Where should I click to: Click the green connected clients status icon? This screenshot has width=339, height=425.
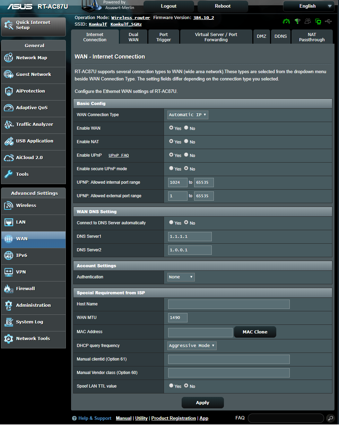pos(318,21)
